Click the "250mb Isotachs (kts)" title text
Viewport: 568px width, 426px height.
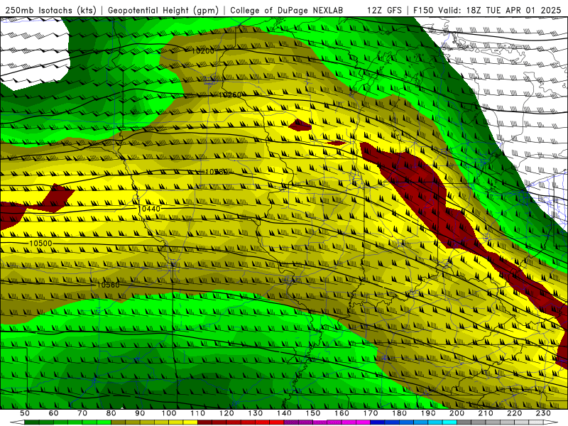(50, 11)
